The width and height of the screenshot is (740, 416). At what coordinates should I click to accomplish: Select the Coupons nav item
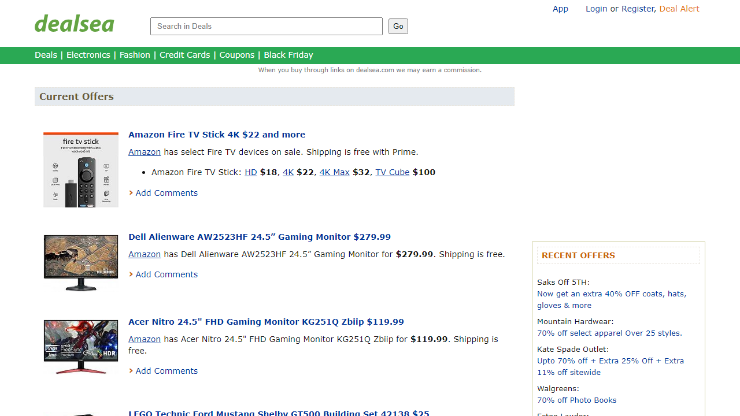tap(236, 55)
